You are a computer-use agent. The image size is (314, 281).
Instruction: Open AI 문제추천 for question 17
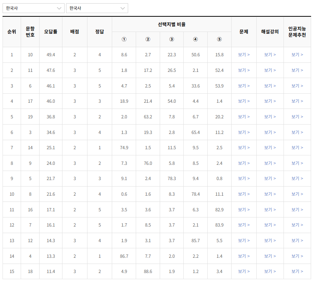tap(297, 101)
